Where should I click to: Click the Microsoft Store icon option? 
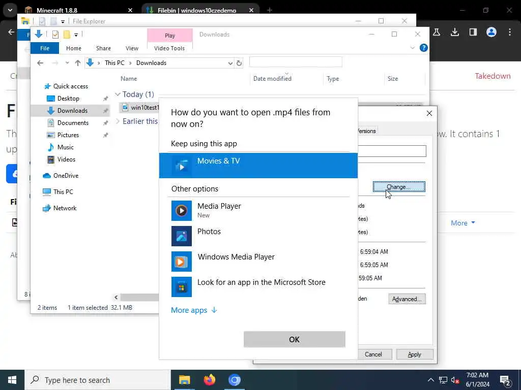[182, 286]
